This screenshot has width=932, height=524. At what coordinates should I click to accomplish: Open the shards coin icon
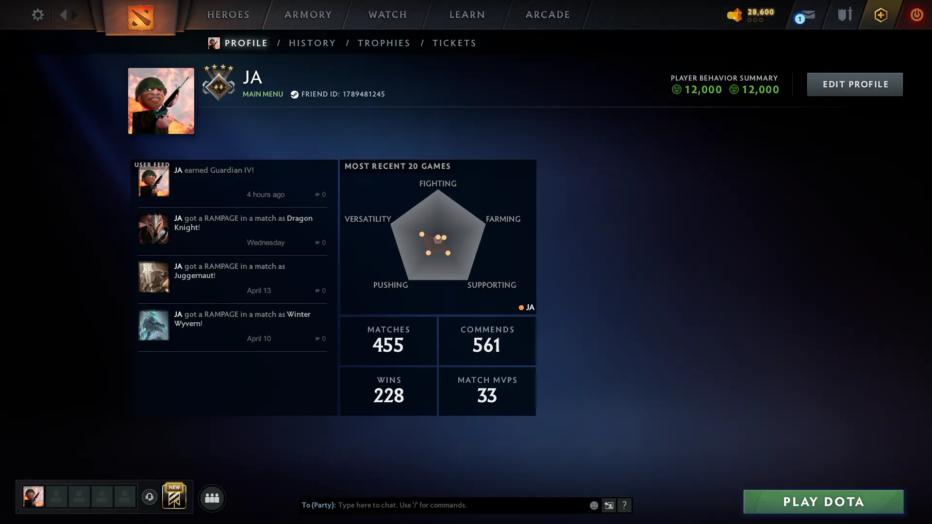point(735,15)
